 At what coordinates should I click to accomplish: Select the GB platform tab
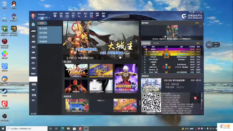(33, 52)
